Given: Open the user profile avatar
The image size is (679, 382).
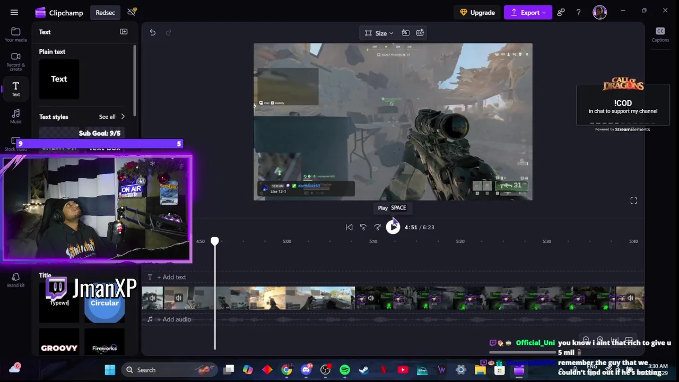Looking at the screenshot, I should pyautogui.click(x=599, y=12).
